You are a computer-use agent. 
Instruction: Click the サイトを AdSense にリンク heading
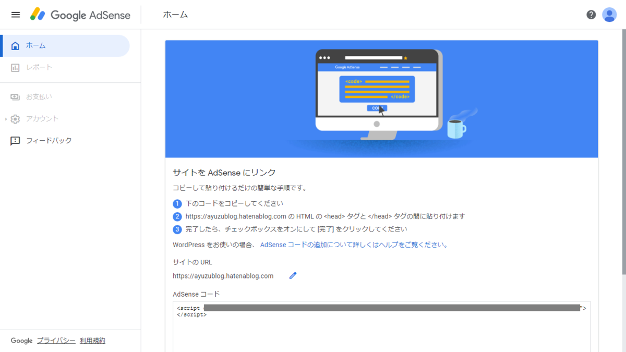pos(224,173)
